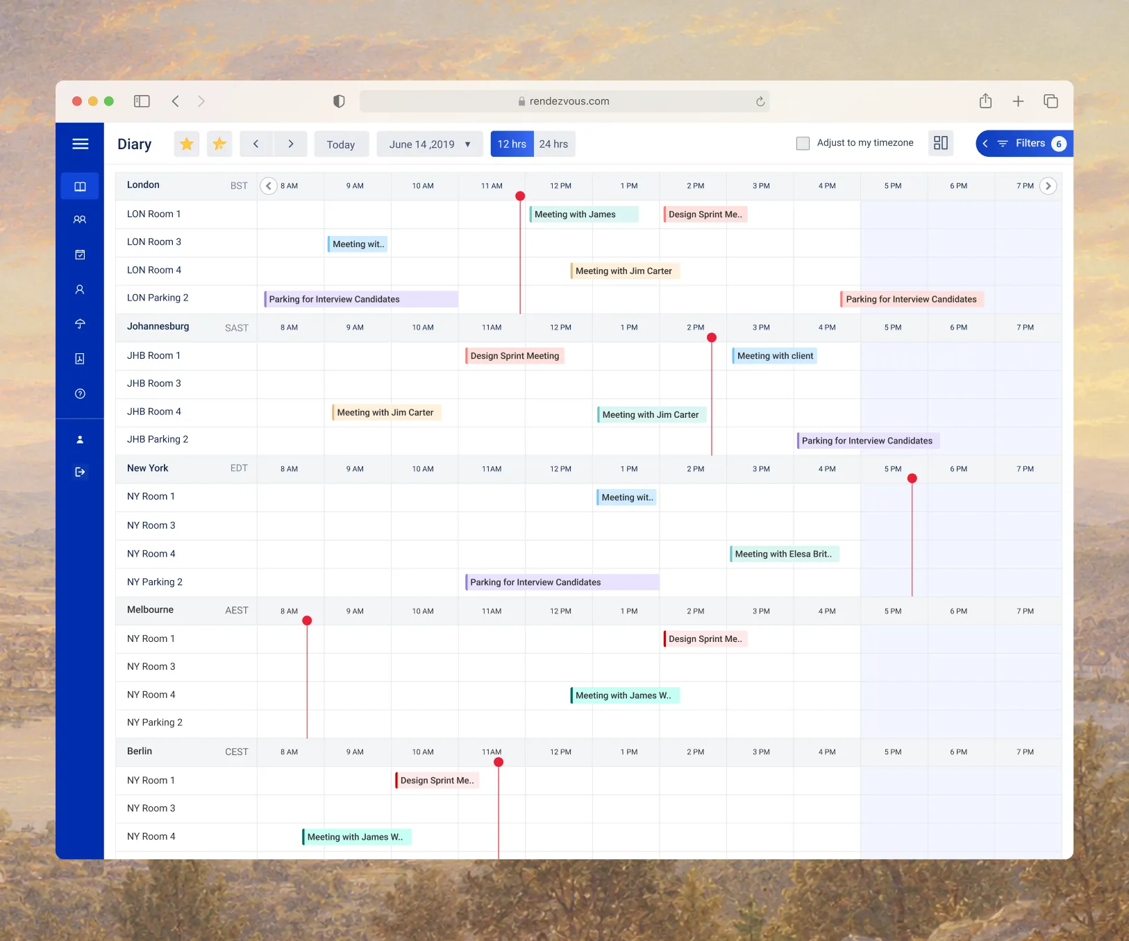Open the help question mark icon
The image size is (1129, 941).
click(x=80, y=393)
